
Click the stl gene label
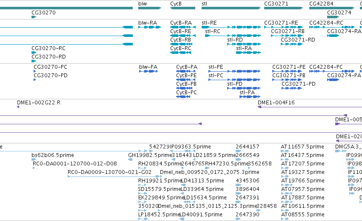click(x=204, y=4)
